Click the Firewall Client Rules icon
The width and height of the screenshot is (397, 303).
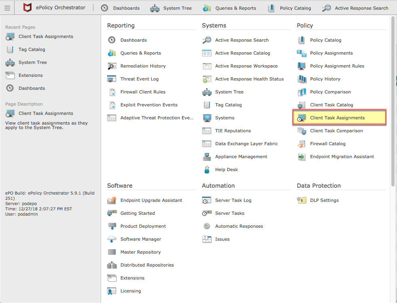(112, 92)
